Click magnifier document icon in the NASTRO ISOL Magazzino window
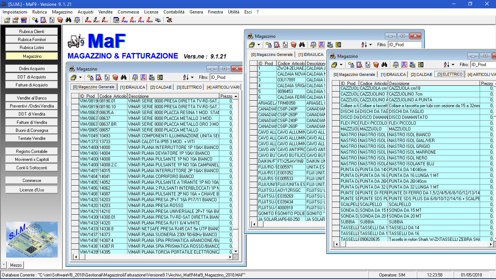This screenshot has height=279, width=496. pos(359,65)
